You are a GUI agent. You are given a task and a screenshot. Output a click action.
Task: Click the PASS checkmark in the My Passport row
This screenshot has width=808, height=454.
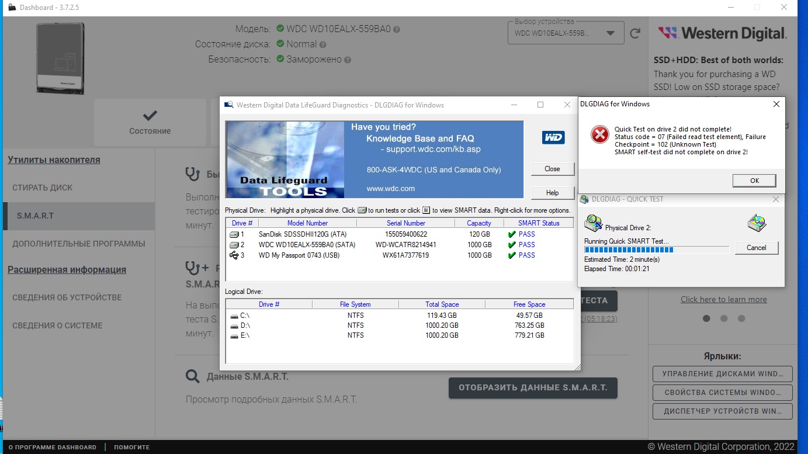pos(512,255)
